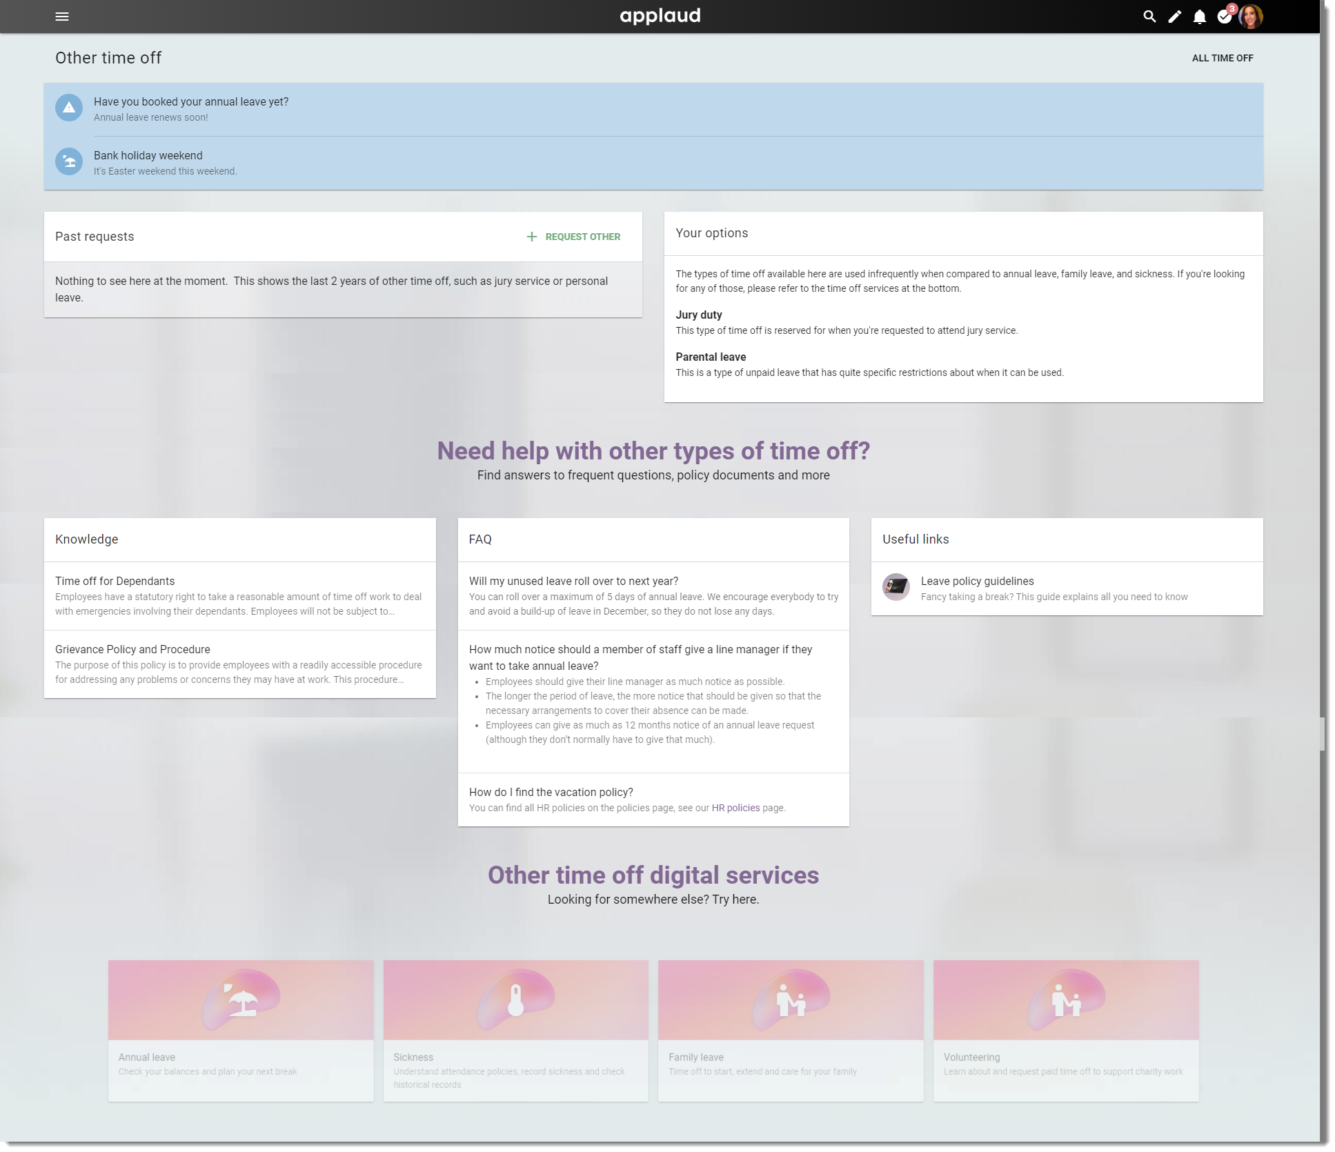Open Grievance Policy and Procedure article
Viewport: 1335px width, 1152px height.
(239, 664)
